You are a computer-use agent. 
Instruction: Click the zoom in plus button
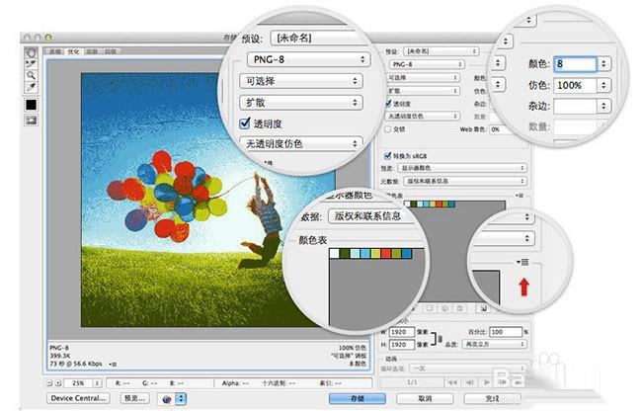pos(58,383)
